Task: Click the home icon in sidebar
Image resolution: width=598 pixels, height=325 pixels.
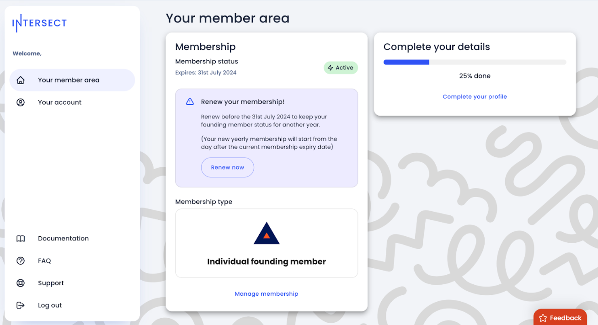Action: (21, 80)
